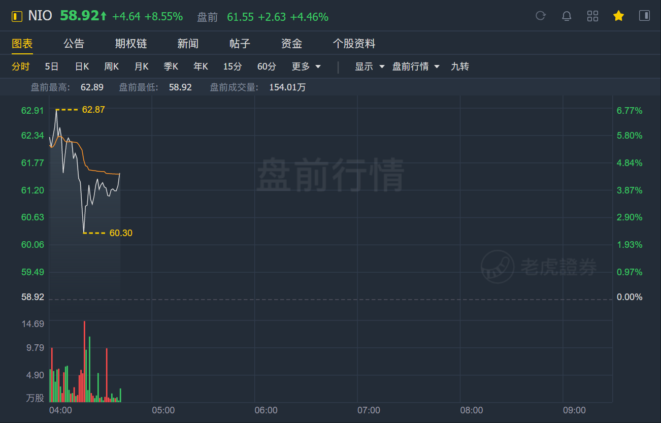
Task: Expand the 更多 periods dropdown
Action: (x=306, y=67)
